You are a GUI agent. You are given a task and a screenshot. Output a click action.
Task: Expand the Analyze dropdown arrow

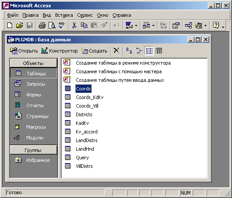click(153, 25)
